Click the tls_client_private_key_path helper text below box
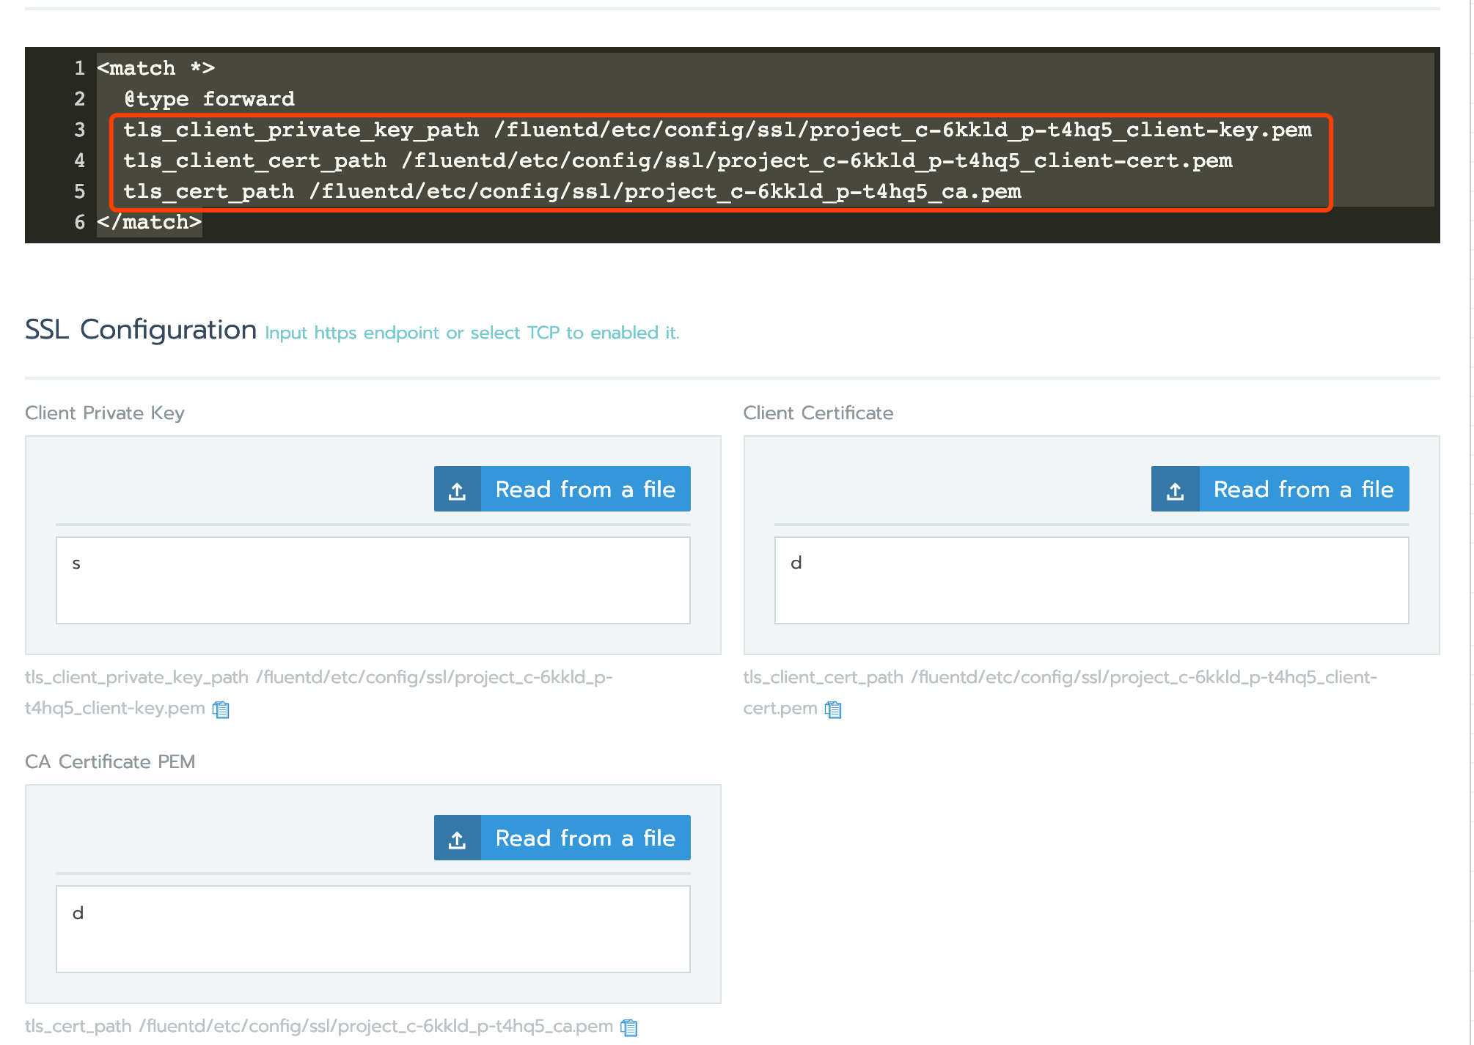1474x1045 pixels. [x=319, y=693]
